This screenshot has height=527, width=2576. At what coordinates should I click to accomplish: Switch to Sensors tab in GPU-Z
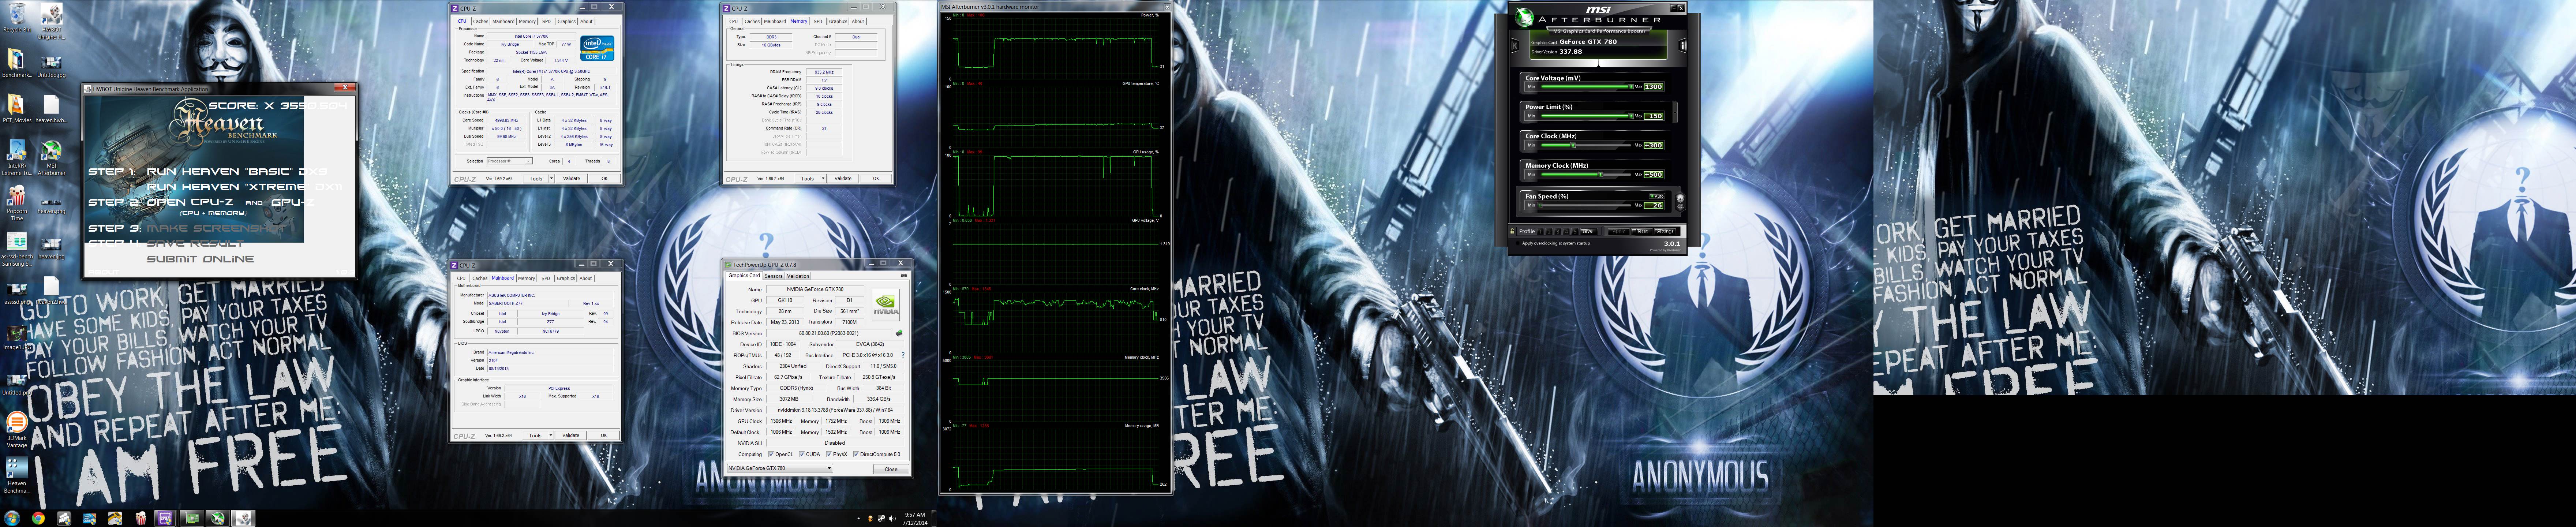coord(773,276)
